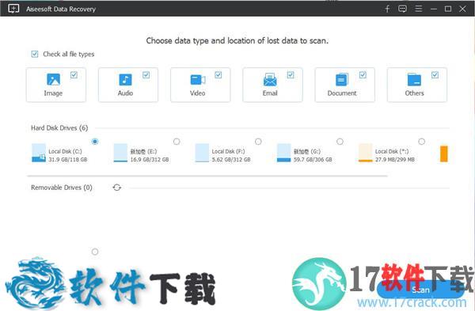This screenshot has width=475, height=311.
Task: Click the (G:) drive icon
Action: pyautogui.click(x=284, y=153)
